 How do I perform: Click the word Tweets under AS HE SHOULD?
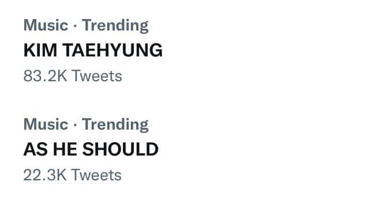click(x=96, y=175)
